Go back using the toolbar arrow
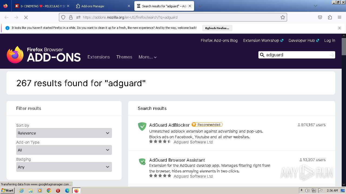346x194 pixels. 6,17
